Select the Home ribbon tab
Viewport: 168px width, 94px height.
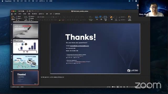12,14
